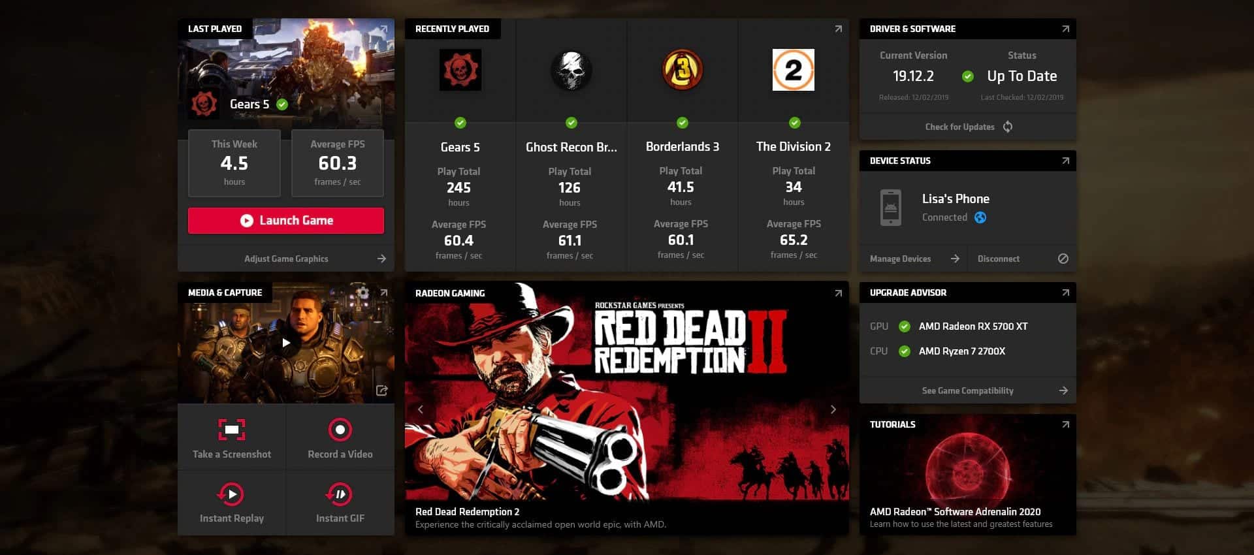Select The Division 2 game icon

point(794,70)
